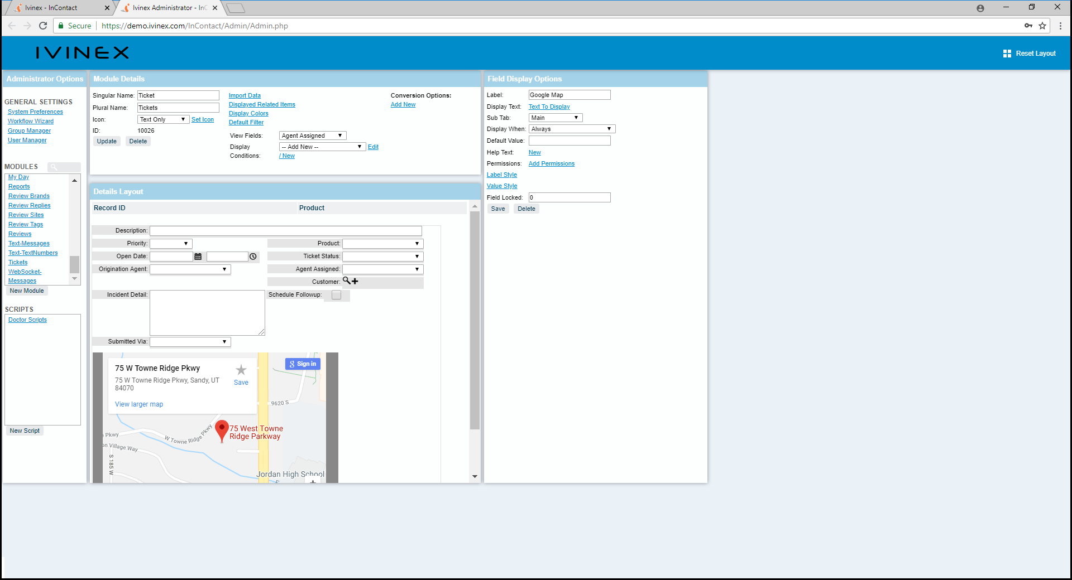
Task: Open the Product dropdown in layout
Action: pyautogui.click(x=383, y=244)
